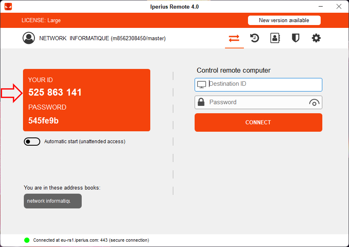Click the orange CONNECT button
The width and height of the screenshot is (349, 247).
pos(258,123)
